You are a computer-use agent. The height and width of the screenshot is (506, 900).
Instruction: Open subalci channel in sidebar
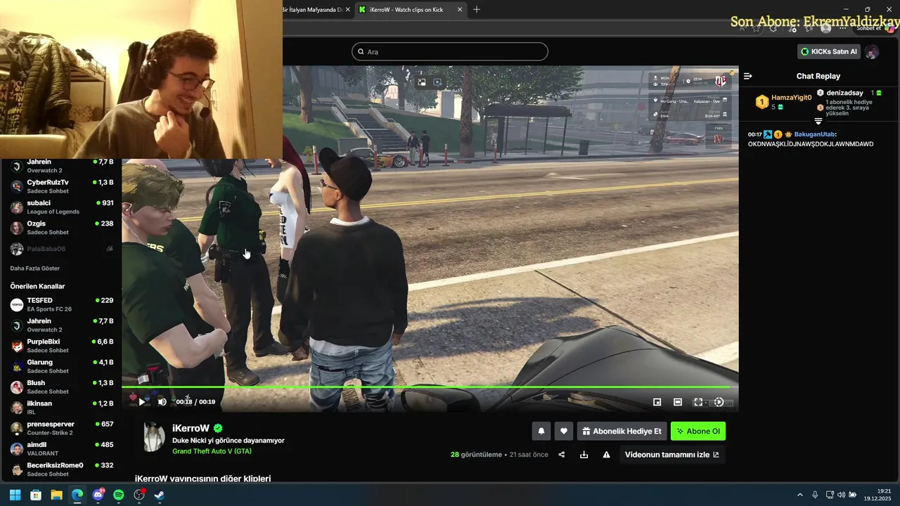[x=62, y=207]
